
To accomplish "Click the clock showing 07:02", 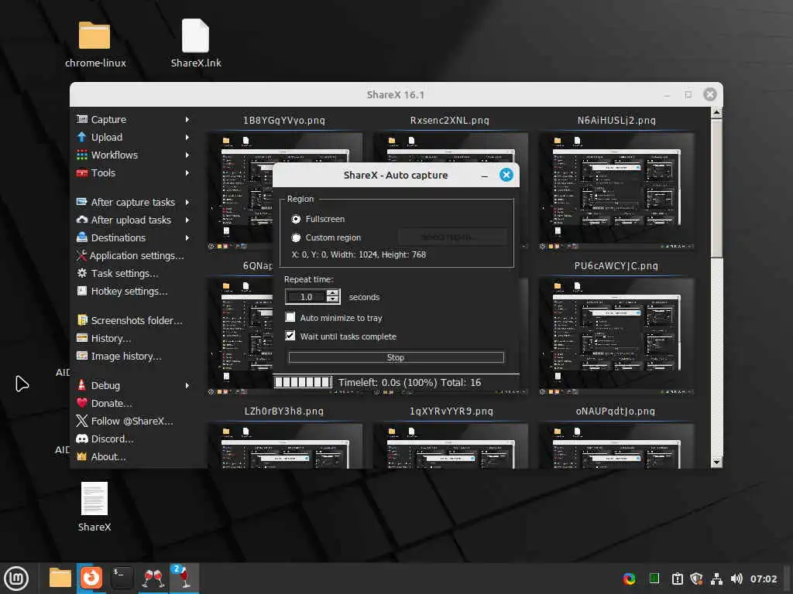I will coord(763,579).
